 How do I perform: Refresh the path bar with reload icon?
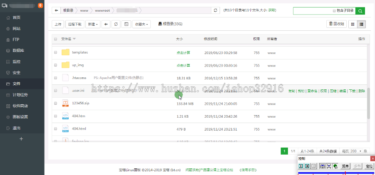pyautogui.click(x=215, y=10)
